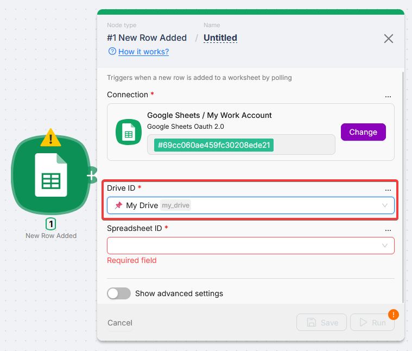The width and height of the screenshot is (412, 351).
Task: Open the Connection options ellipsis menu
Action: pyautogui.click(x=388, y=95)
